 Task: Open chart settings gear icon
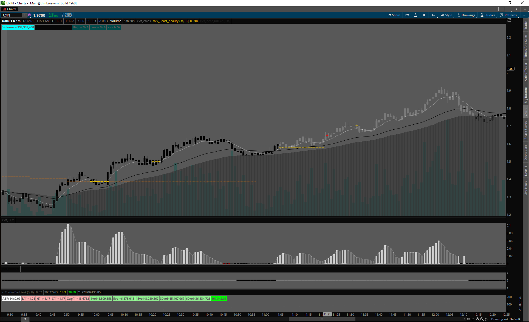[424, 15]
